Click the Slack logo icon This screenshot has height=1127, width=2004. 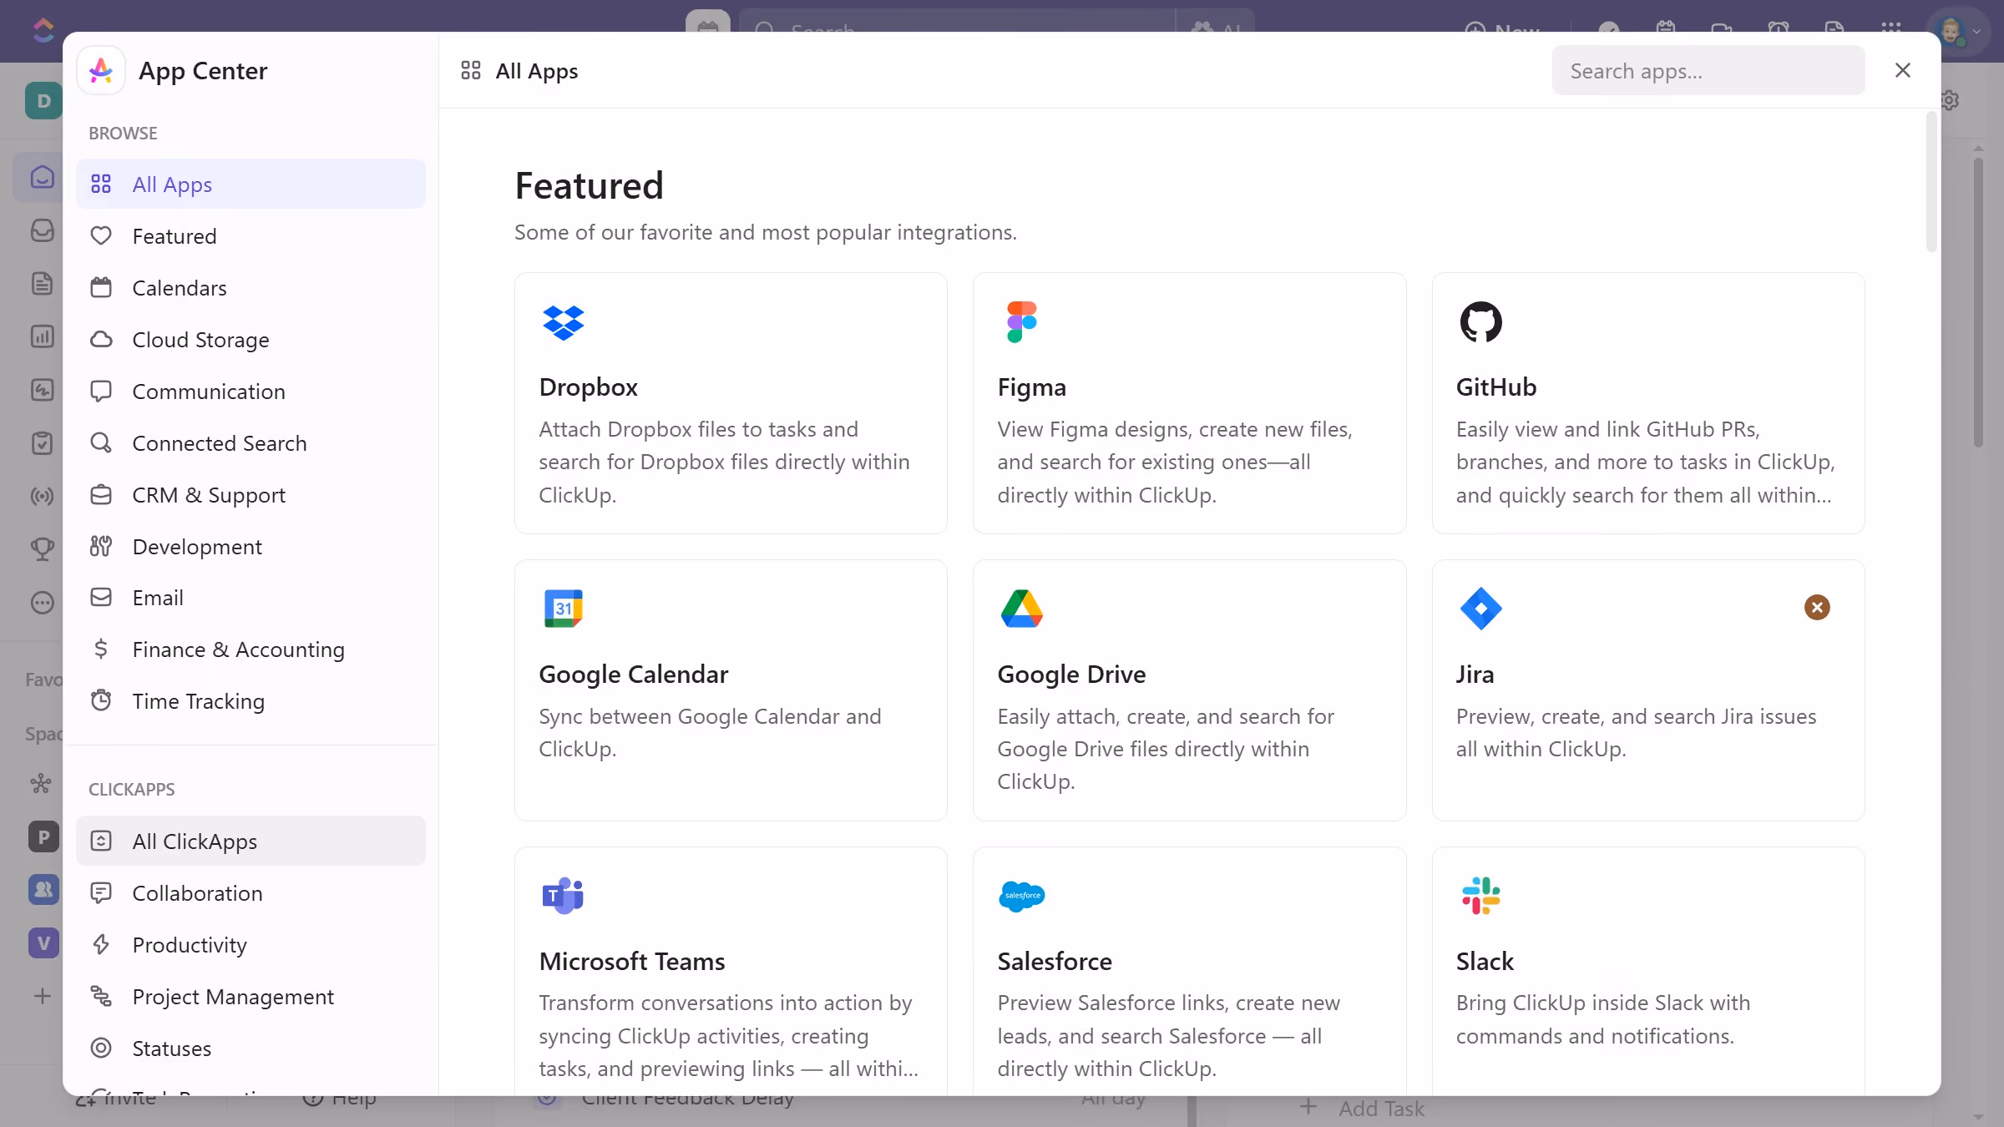pos(1480,896)
